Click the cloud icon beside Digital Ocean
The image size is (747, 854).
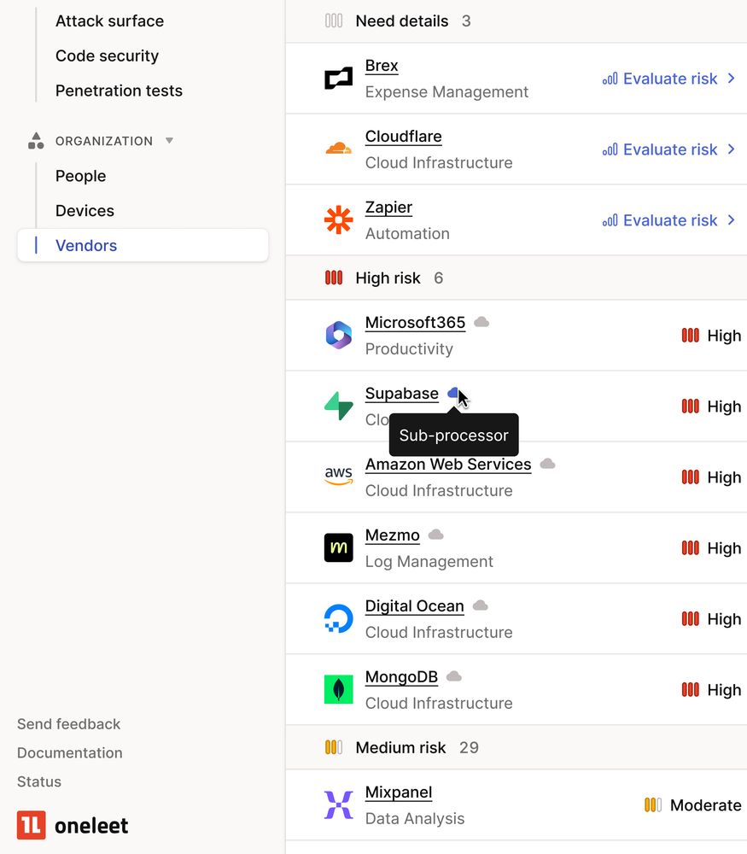(480, 605)
